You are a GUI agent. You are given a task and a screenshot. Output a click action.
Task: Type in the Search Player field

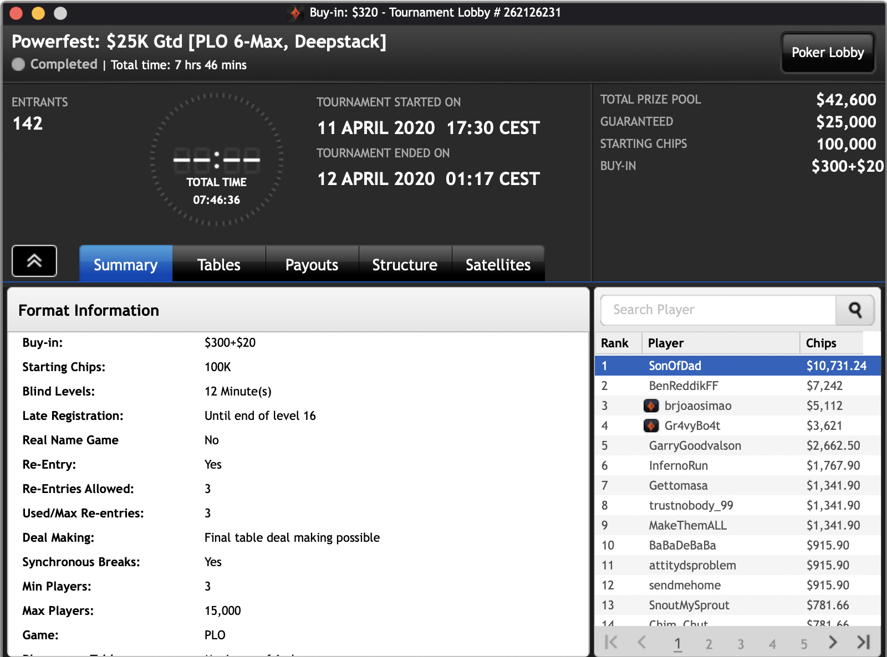(x=718, y=310)
